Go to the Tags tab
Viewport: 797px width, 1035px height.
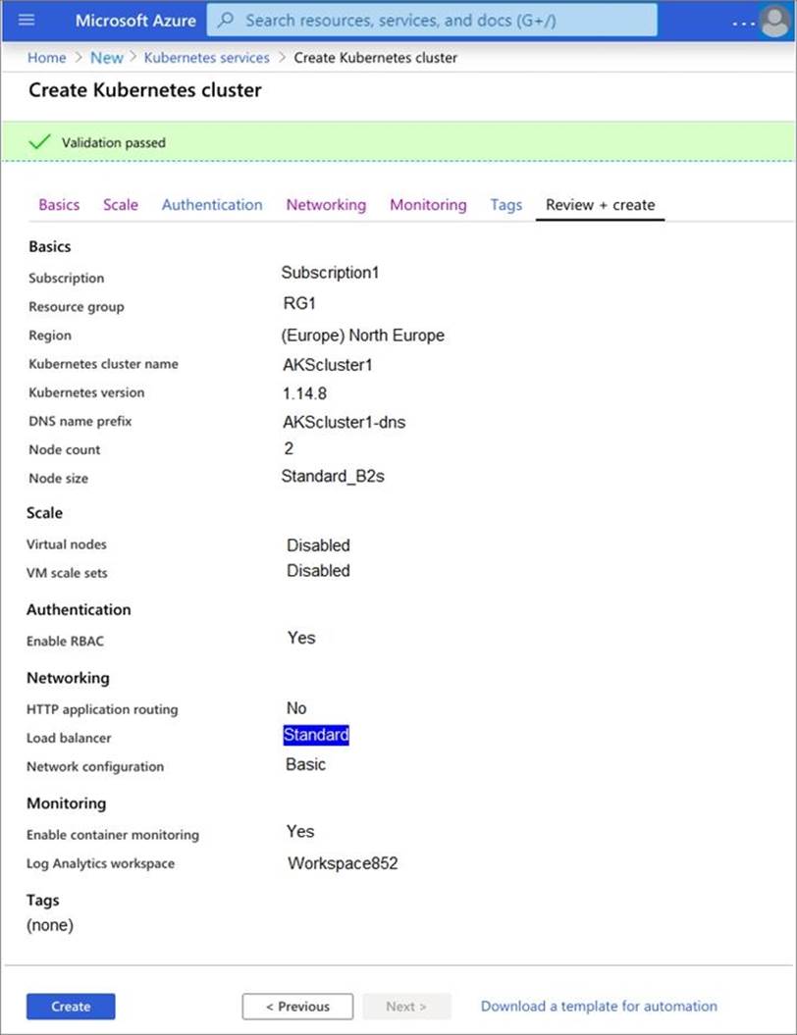click(506, 205)
